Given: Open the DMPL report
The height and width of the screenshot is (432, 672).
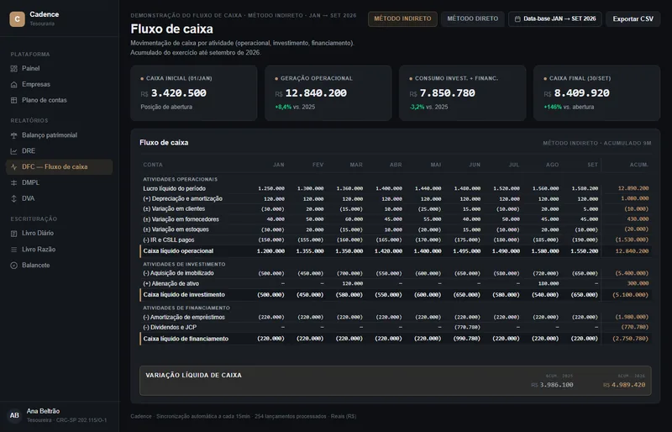Looking at the screenshot, I should 59,182.
